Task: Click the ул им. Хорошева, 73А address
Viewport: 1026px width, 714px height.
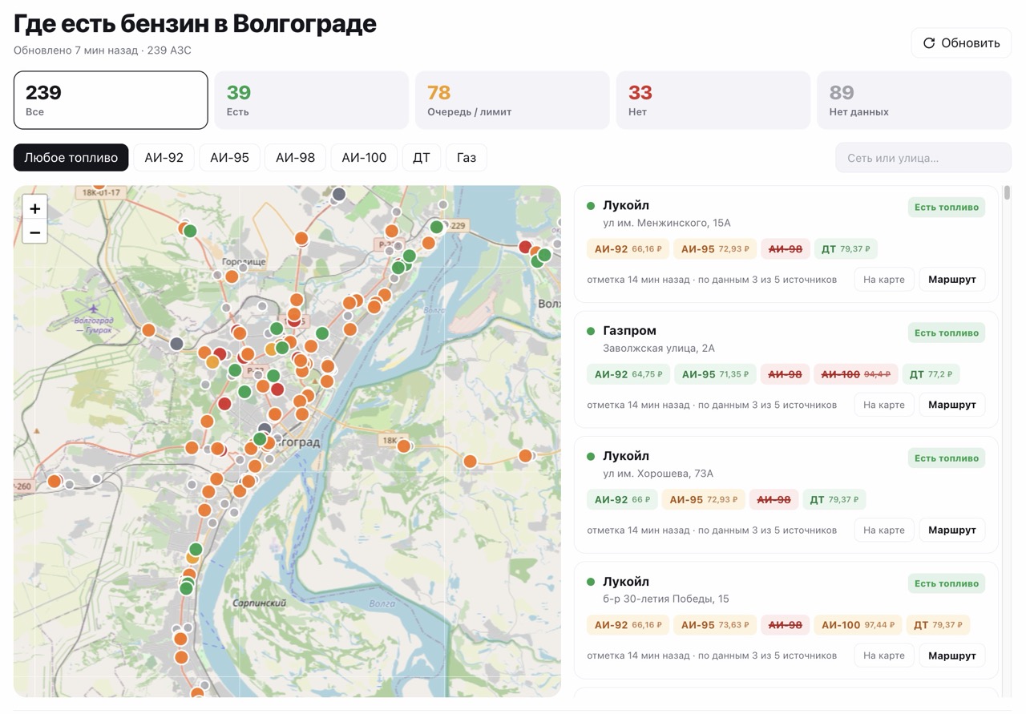Action: 658,474
